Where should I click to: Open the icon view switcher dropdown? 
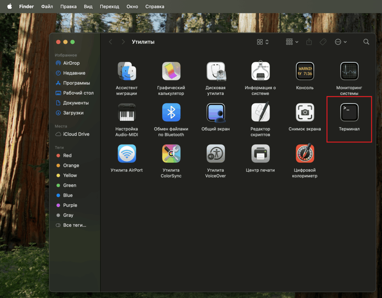click(x=263, y=42)
